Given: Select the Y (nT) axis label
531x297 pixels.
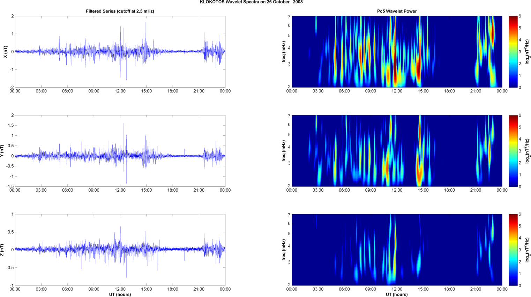Looking at the screenshot, I should coord(2,151).
